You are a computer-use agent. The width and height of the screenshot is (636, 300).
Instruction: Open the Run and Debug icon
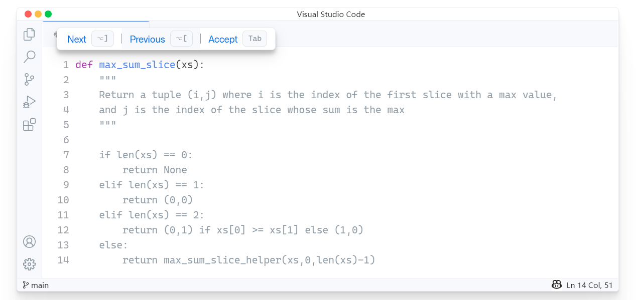[29, 102]
